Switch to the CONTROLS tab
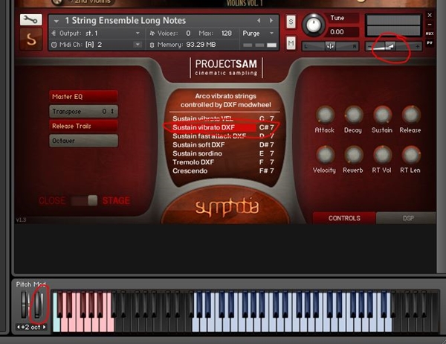 [x=344, y=218]
